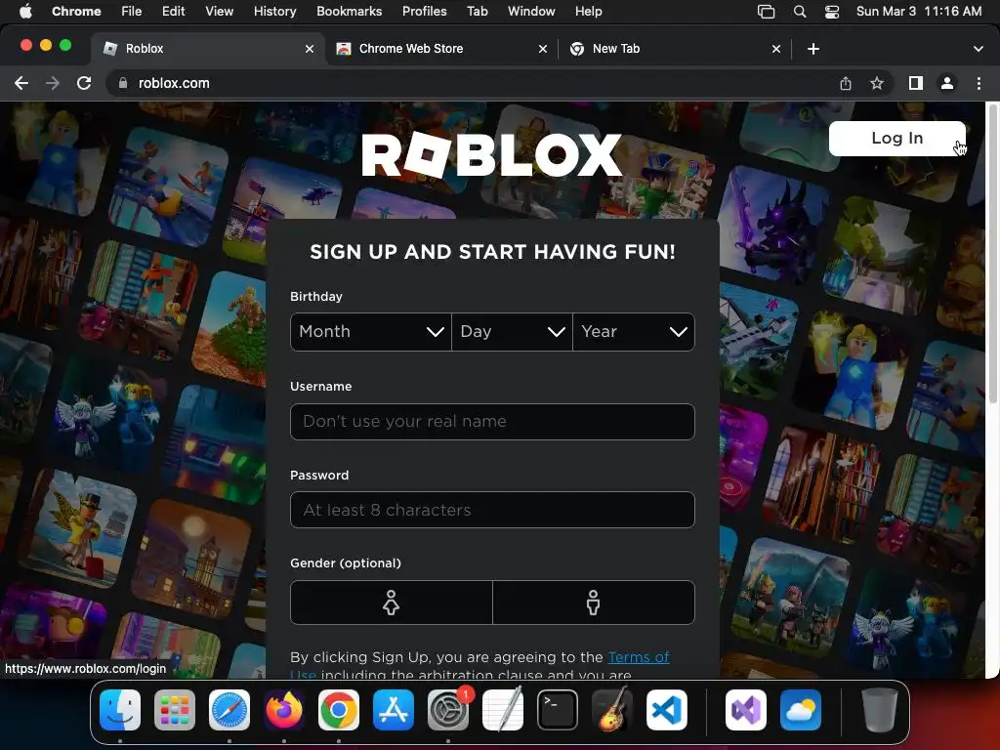
Task: Open the Terms of Use link
Action: pyautogui.click(x=639, y=657)
